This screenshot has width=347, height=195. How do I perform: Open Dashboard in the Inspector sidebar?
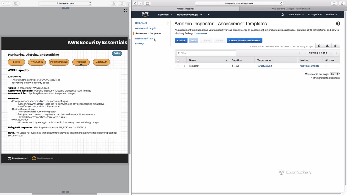(141, 23)
